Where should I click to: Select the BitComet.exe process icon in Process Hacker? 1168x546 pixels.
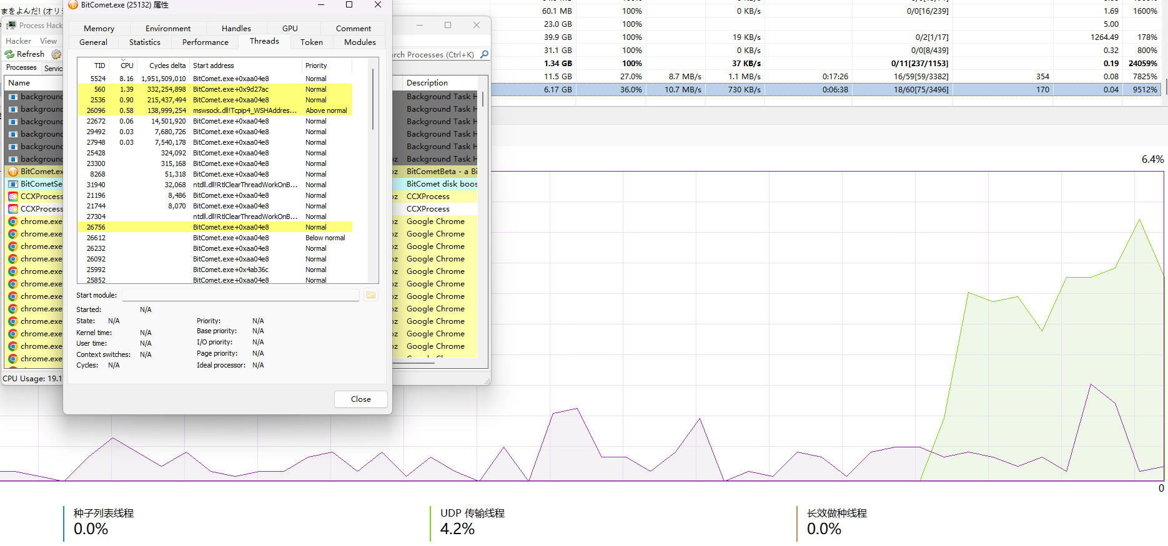(12, 172)
